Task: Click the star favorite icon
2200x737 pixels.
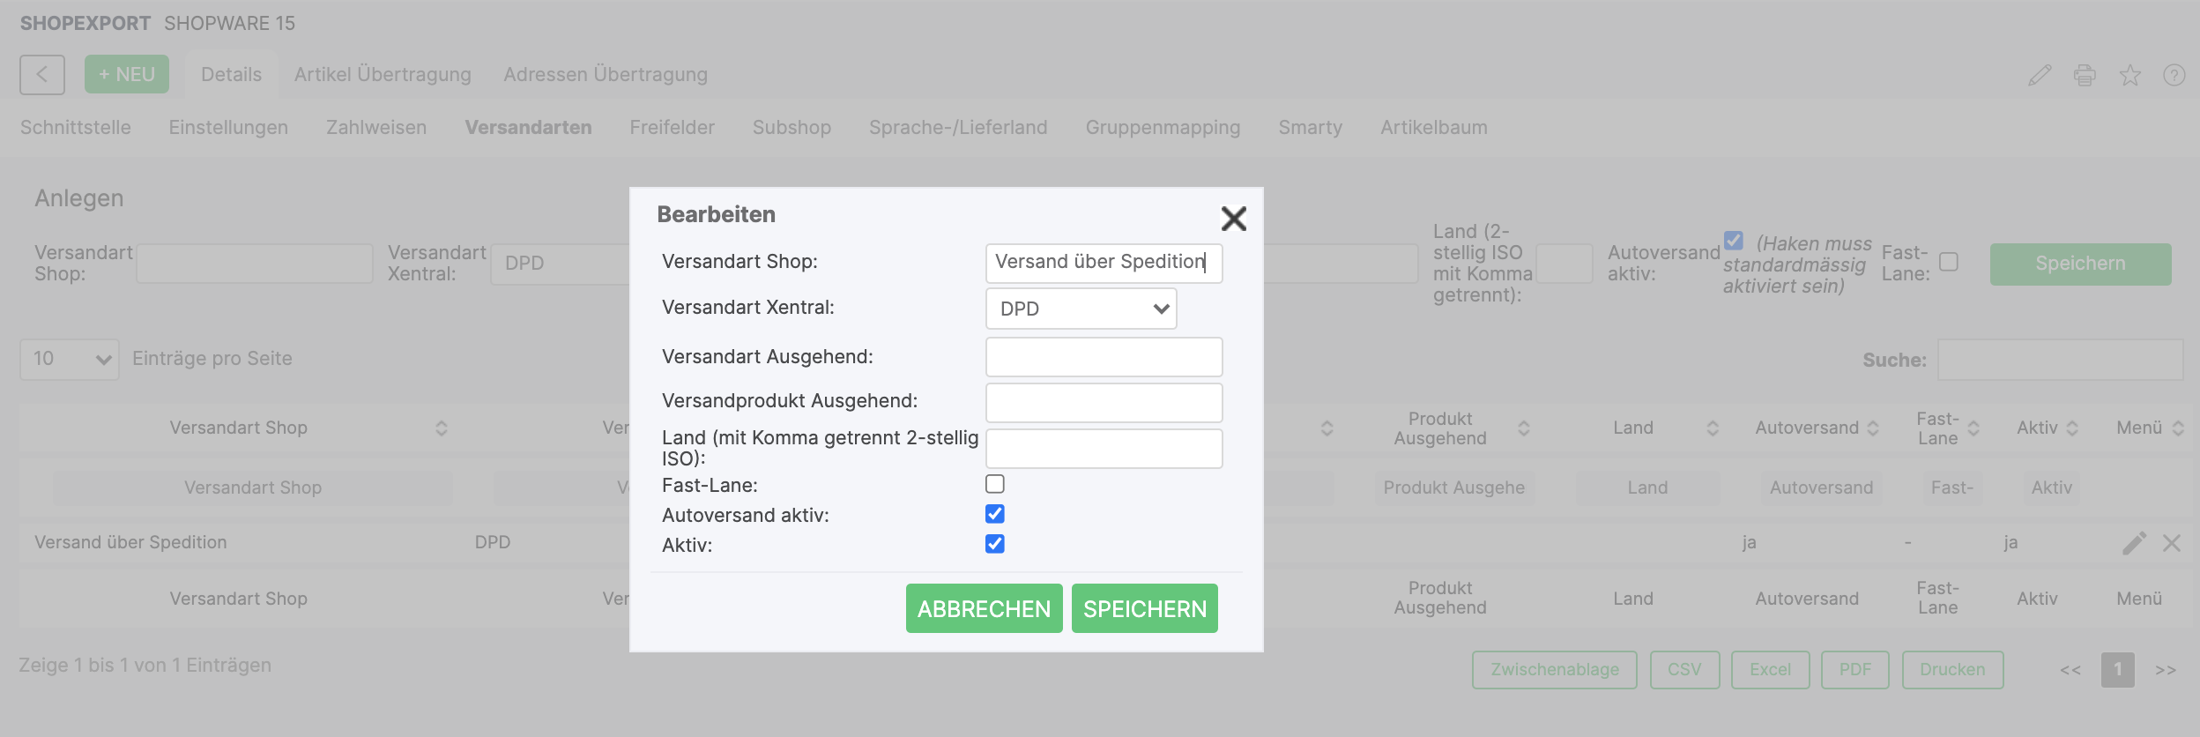Action: [x=2130, y=76]
